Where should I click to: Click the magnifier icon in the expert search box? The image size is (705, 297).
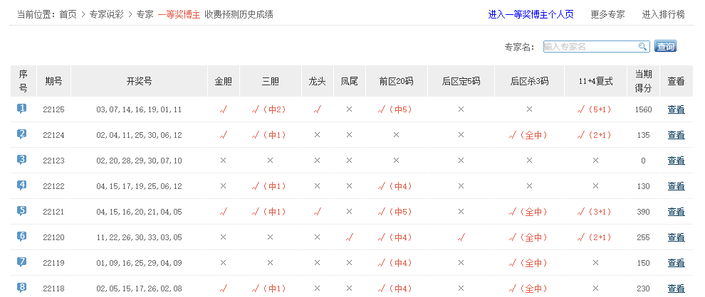pos(642,47)
